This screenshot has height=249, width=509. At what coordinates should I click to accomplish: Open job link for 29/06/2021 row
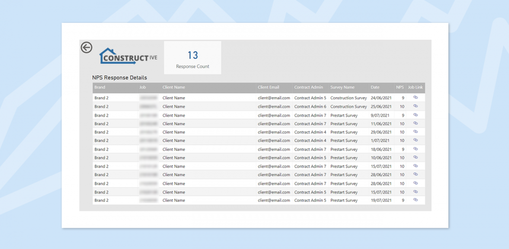tap(415, 132)
